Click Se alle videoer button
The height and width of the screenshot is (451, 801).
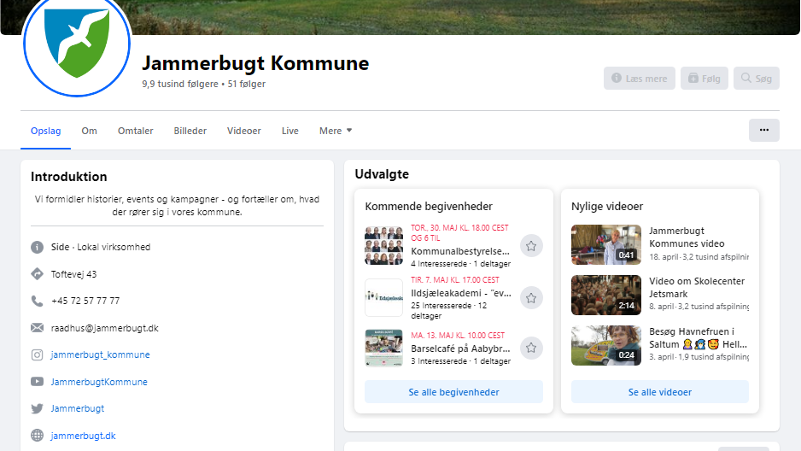coord(660,392)
